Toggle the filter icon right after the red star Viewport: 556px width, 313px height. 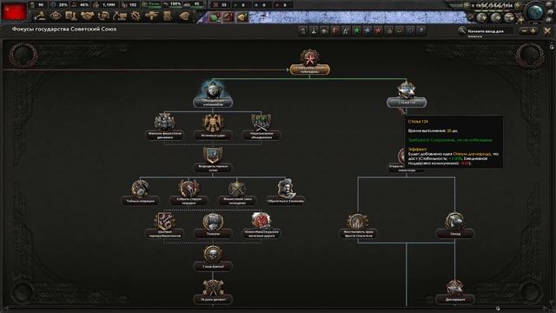(x=389, y=31)
